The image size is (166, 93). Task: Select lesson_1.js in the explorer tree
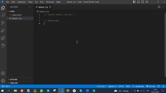[17, 18]
